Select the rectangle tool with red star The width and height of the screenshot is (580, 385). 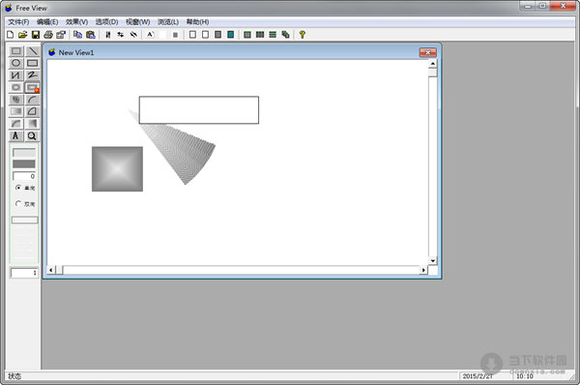tap(33, 88)
